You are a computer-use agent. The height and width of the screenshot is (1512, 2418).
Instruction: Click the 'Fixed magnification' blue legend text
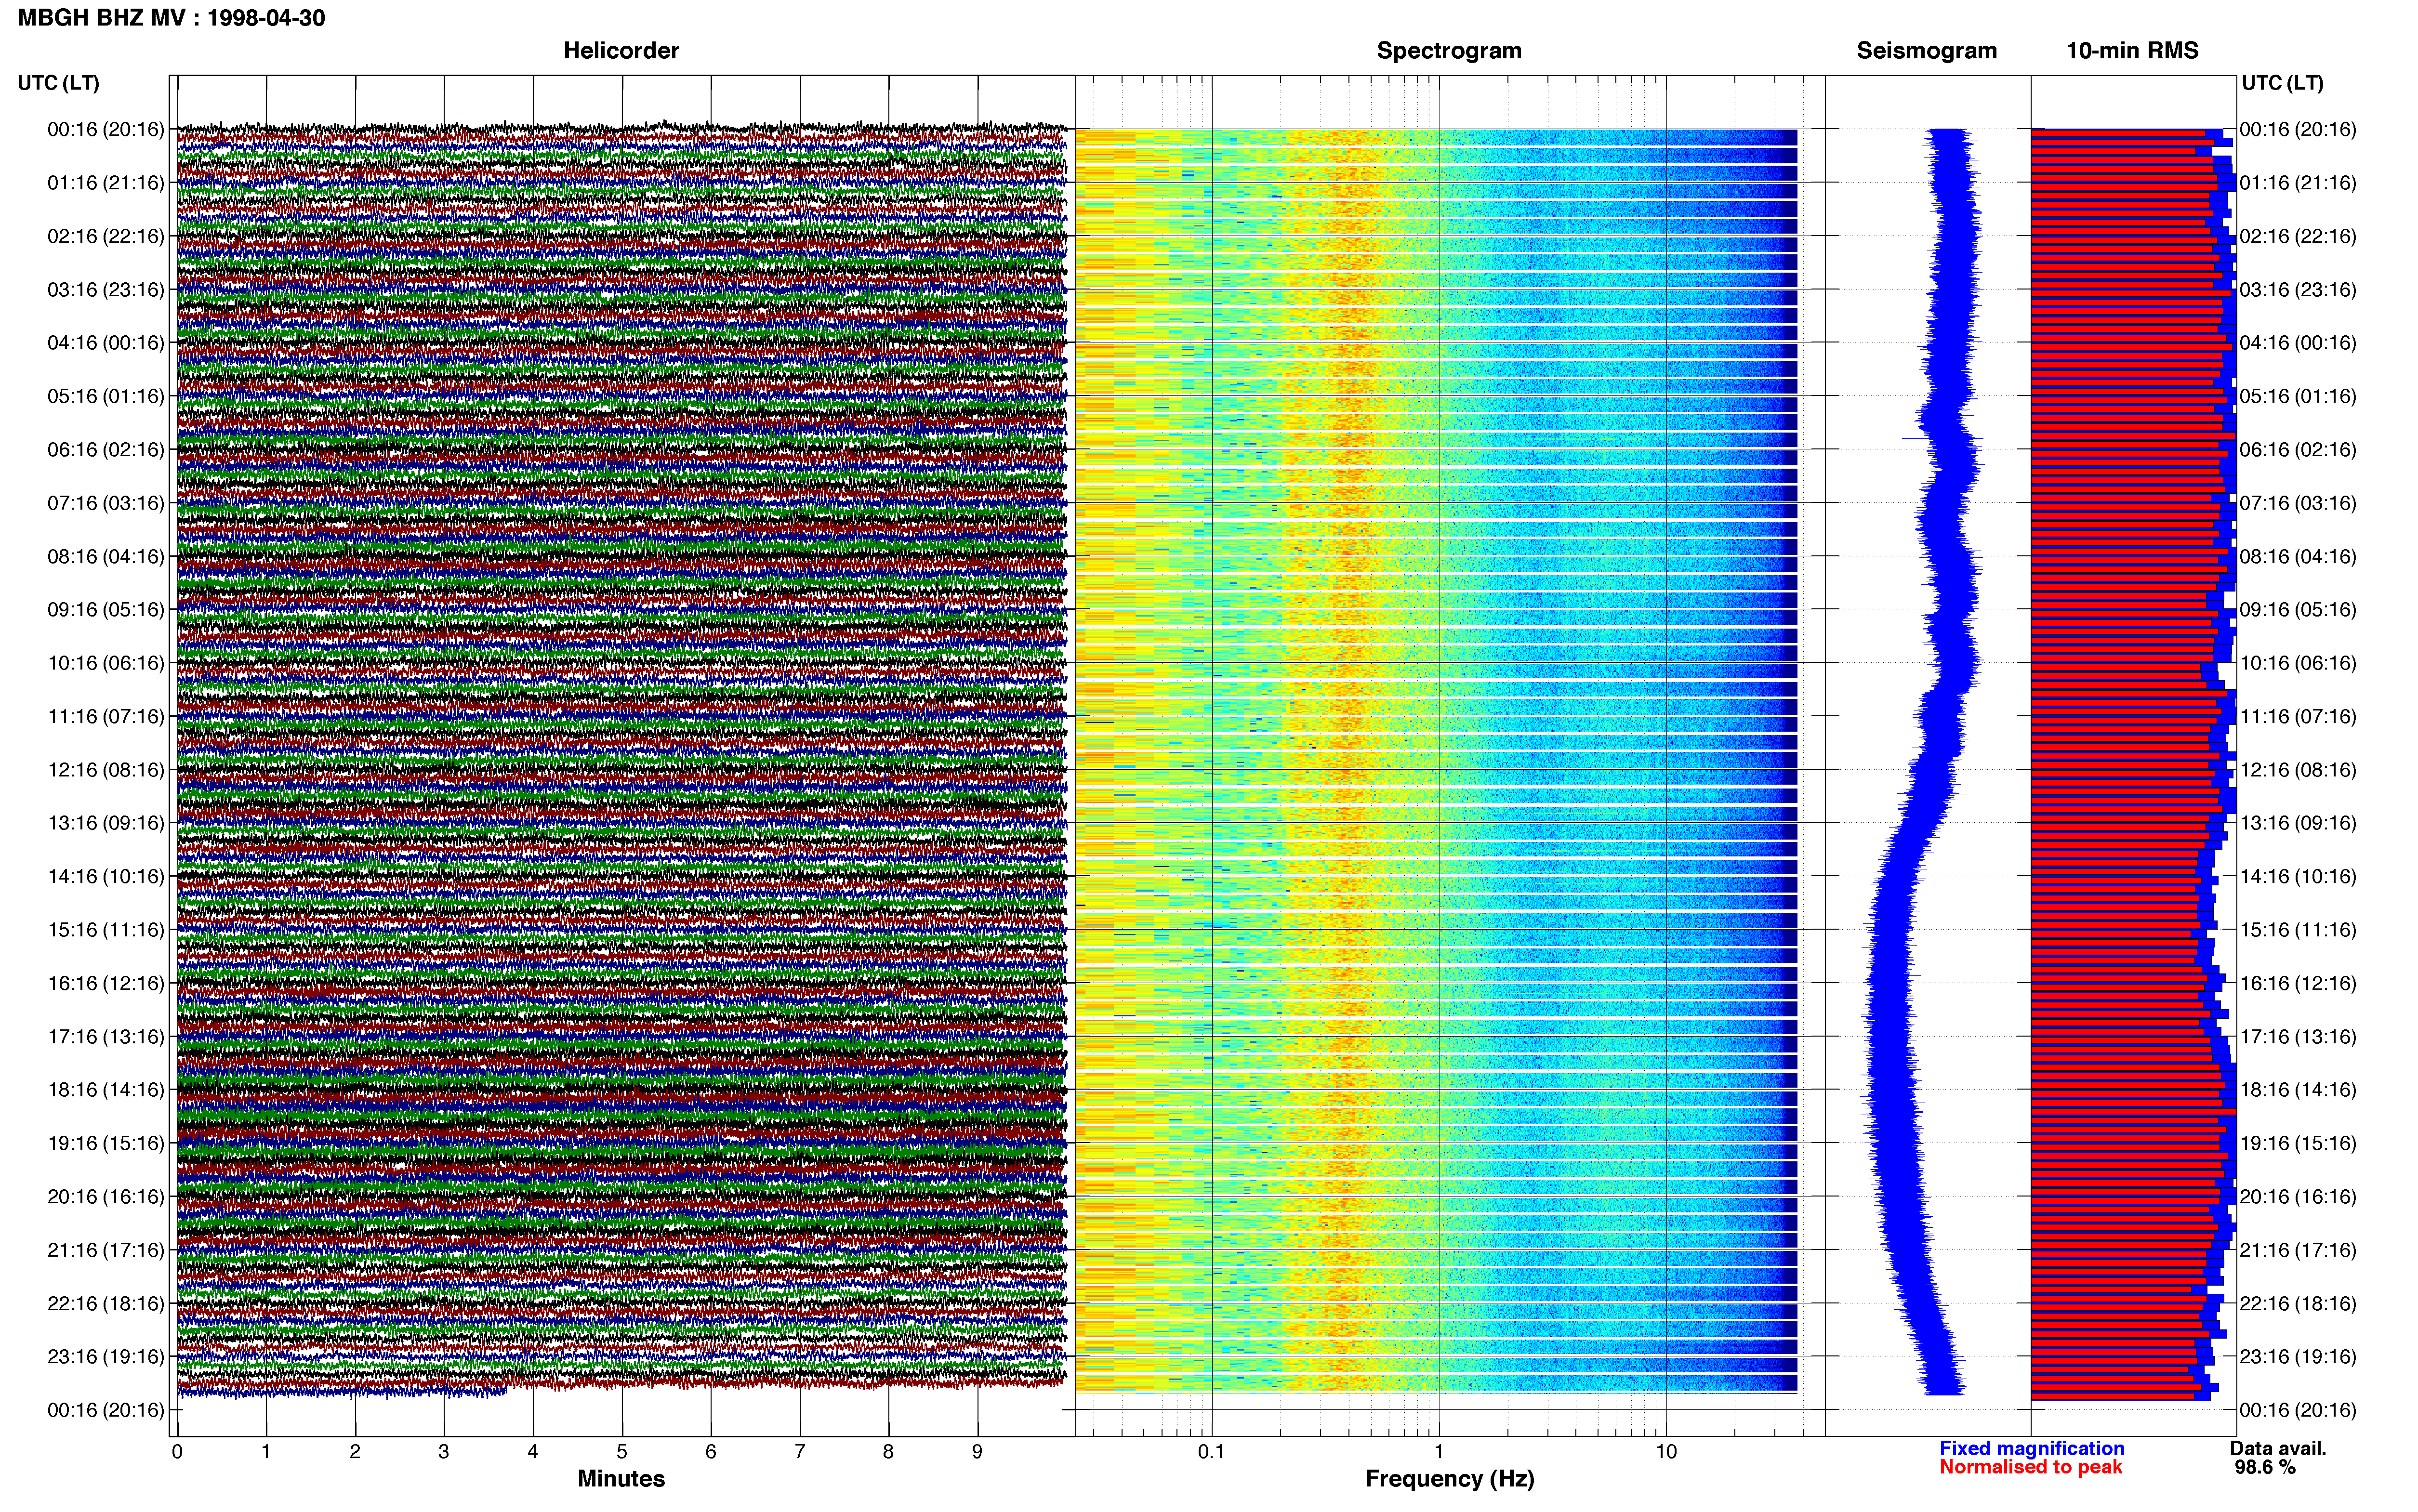point(2032,1449)
